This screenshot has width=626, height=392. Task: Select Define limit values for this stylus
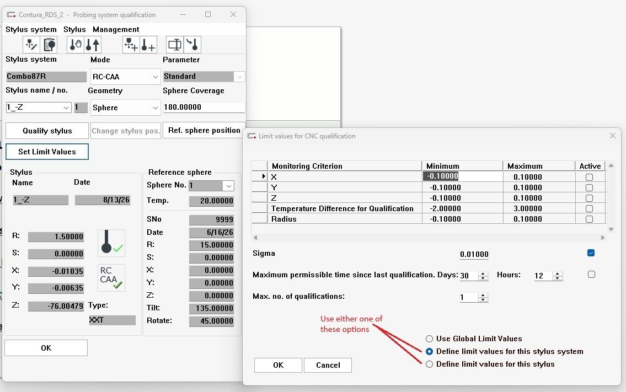pyautogui.click(x=430, y=364)
